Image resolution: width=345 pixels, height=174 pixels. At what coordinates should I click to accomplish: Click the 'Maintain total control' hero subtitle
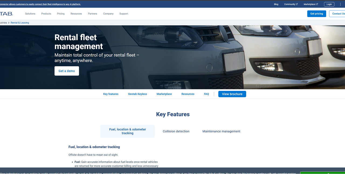tap(97, 58)
